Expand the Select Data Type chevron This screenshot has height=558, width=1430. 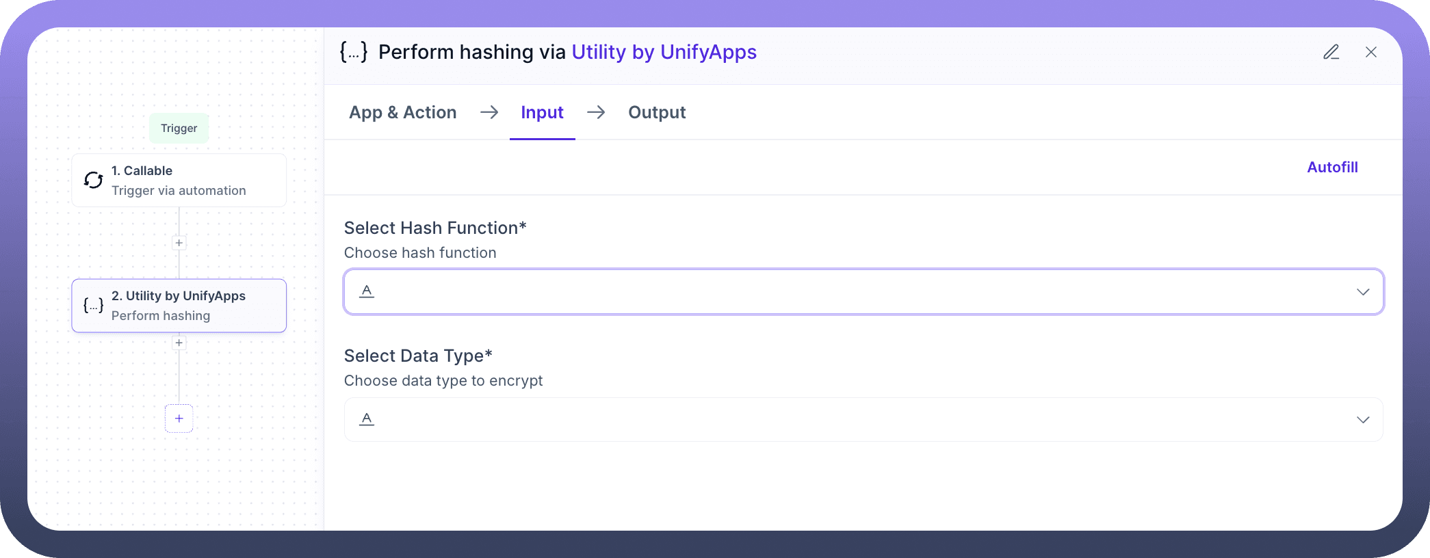click(1362, 420)
